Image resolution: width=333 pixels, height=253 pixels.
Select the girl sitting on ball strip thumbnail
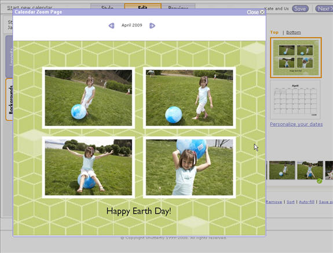310,170
